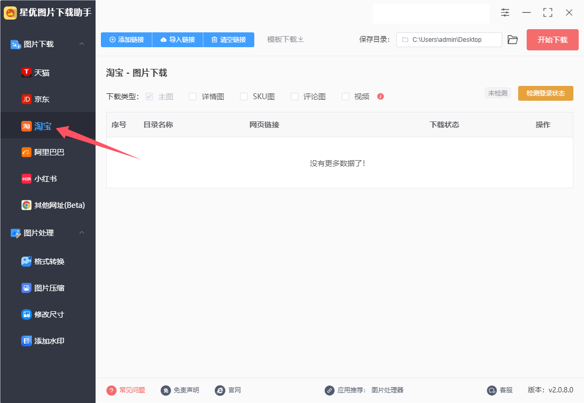Open recommended app 图片处理器

coord(388,390)
